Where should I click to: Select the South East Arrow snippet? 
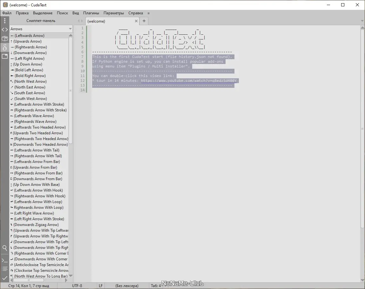39,93
